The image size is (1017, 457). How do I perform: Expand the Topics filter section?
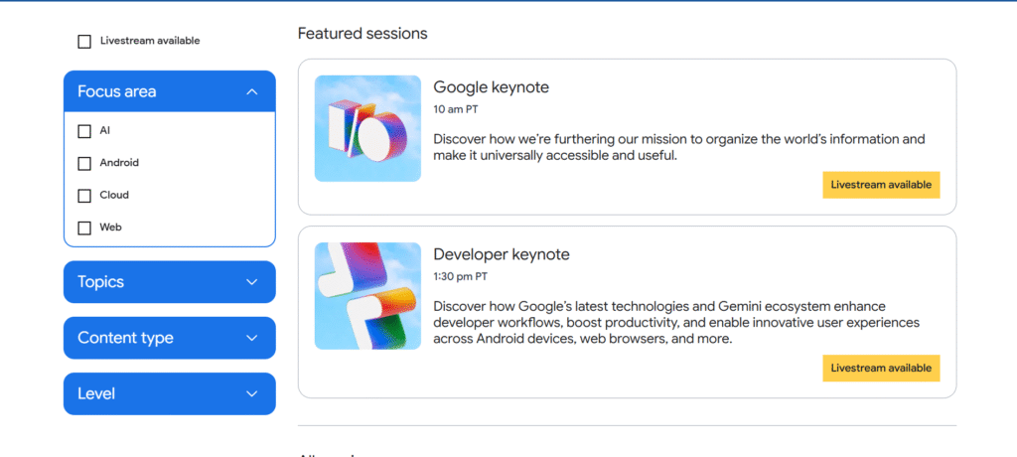(169, 282)
